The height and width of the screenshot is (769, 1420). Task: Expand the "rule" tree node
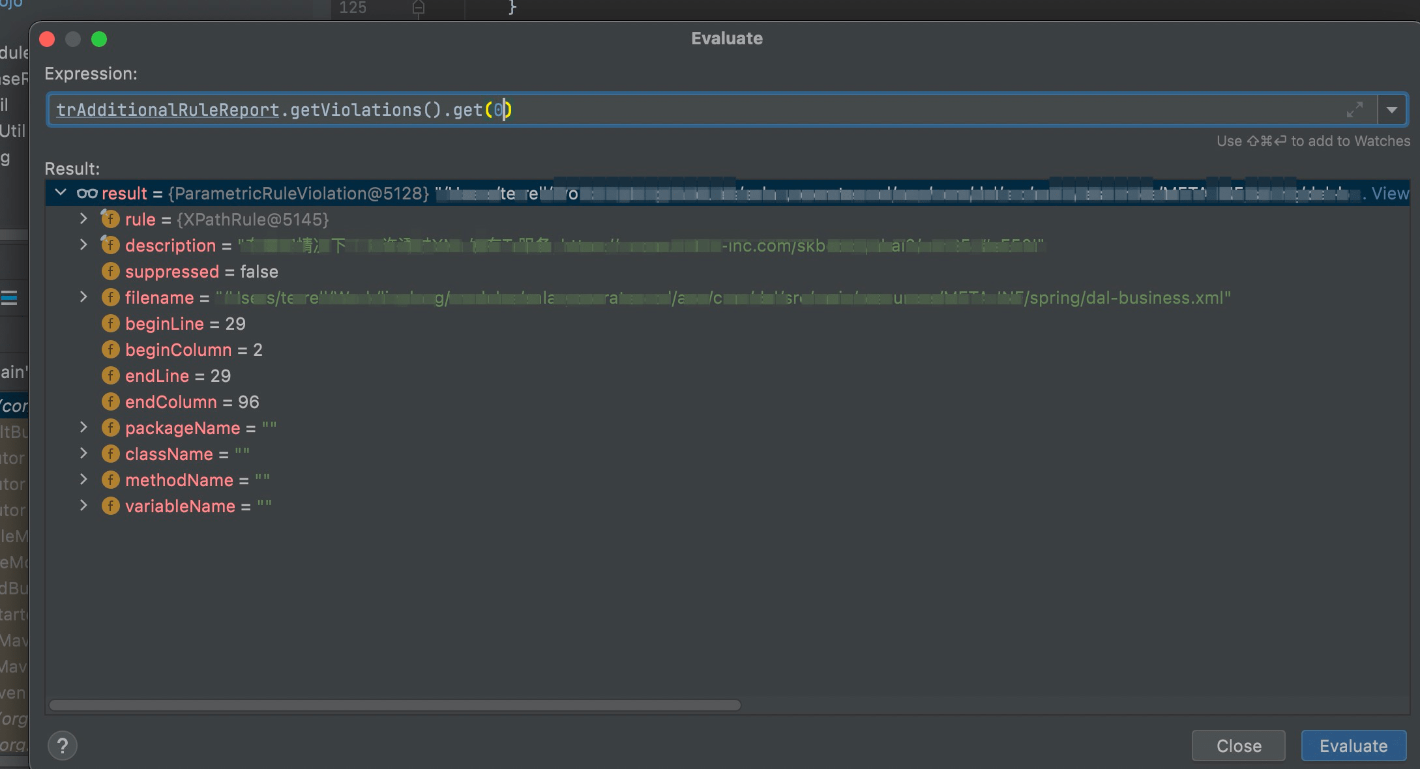(x=83, y=219)
